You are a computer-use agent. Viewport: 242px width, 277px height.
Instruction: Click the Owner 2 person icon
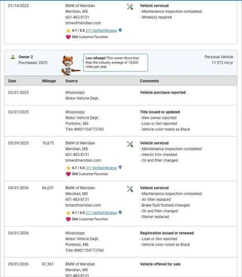pyautogui.click(x=13, y=57)
